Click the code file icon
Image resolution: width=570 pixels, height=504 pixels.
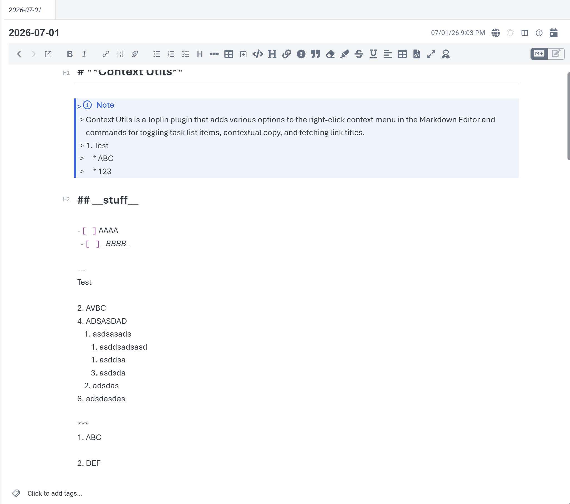point(417,54)
